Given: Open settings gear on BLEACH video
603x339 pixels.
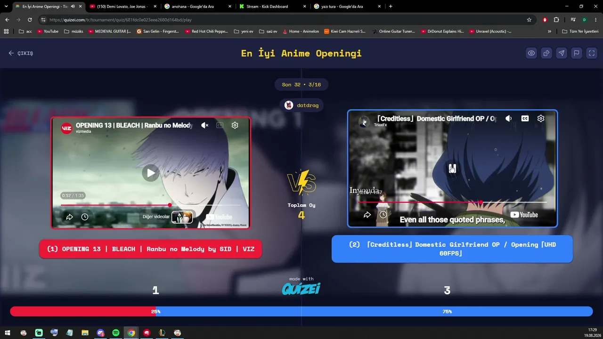Looking at the screenshot, I should tap(235, 125).
